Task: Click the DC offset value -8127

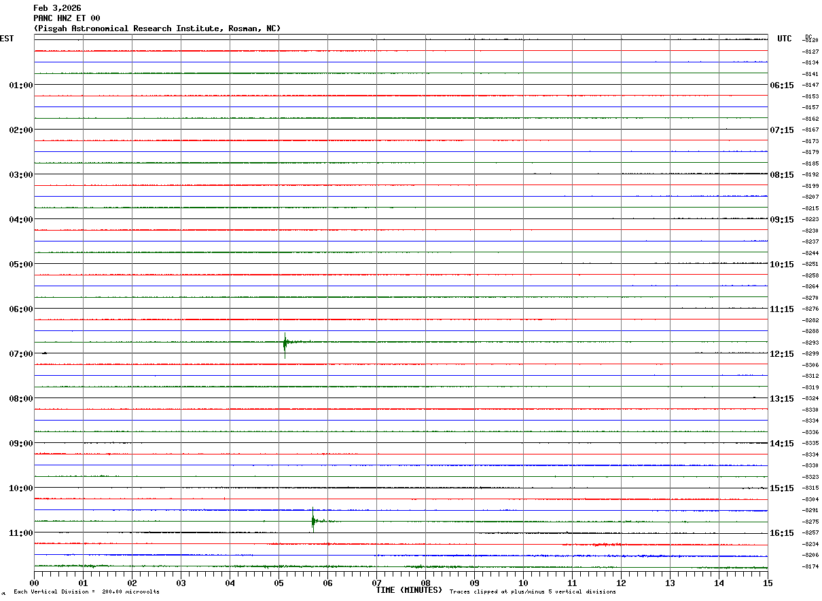Action: click(810, 52)
